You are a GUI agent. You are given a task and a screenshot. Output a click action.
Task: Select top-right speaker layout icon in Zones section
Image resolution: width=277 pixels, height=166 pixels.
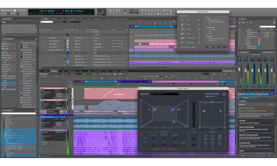220,136
